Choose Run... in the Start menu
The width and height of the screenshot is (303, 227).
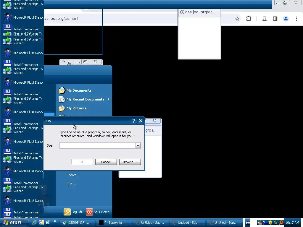(x=71, y=184)
